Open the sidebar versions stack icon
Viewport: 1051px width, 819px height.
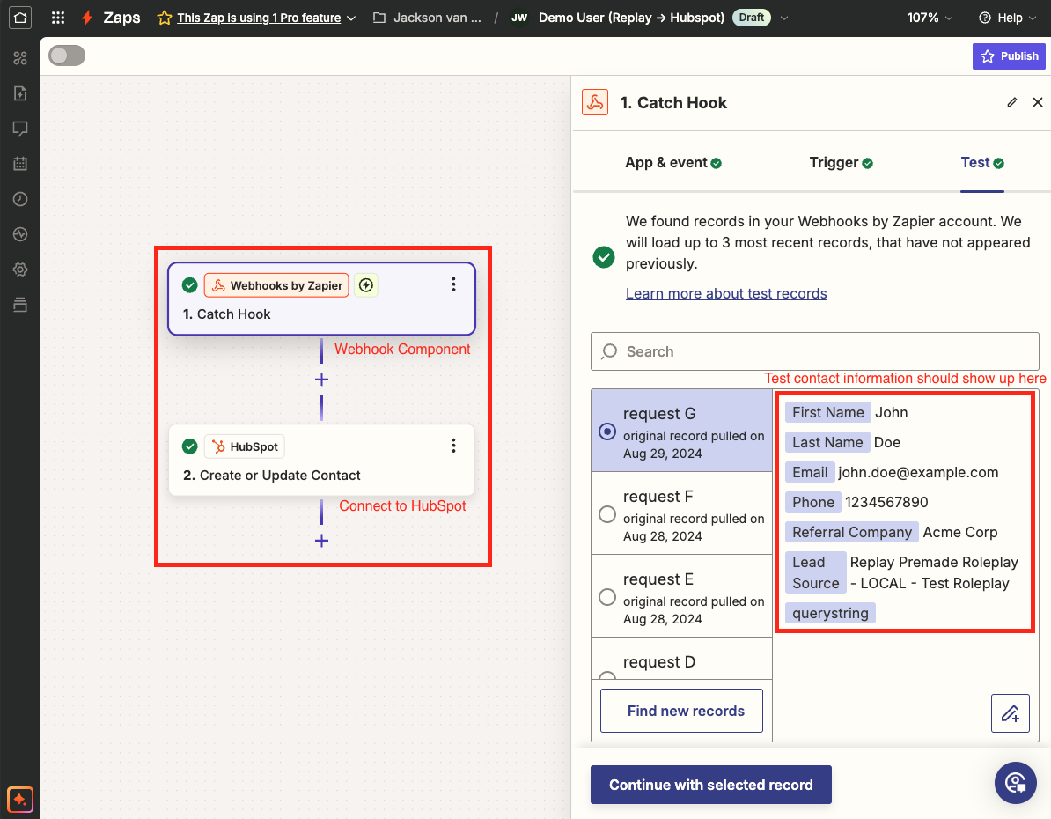click(20, 306)
